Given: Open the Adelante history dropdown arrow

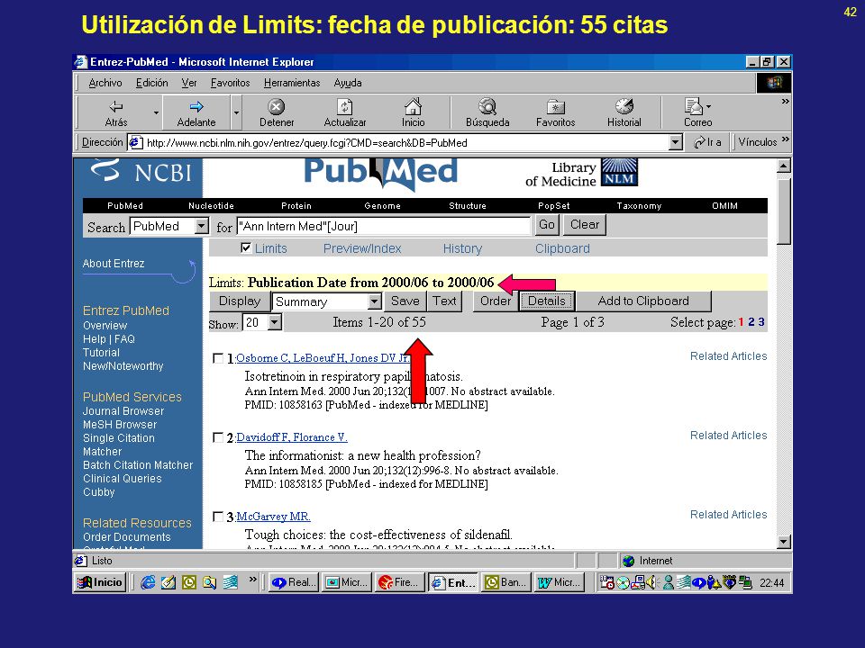Looking at the screenshot, I should click(236, 112).
